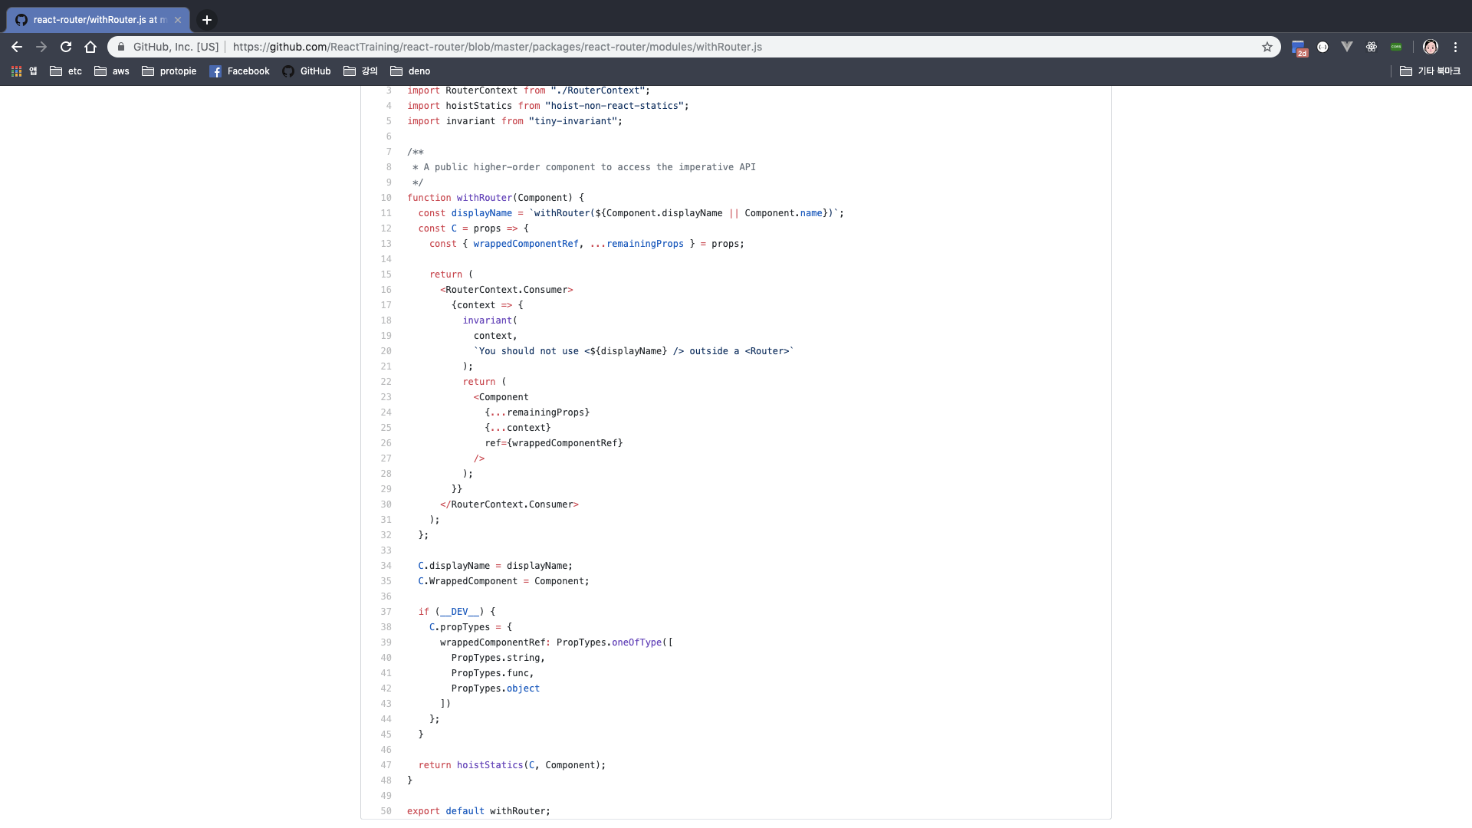The height and width of the screenshot is (828, 1472).
Task: Open the GitHub bookmark
Action: point(307,71)
